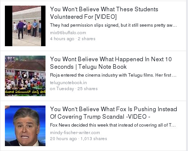Open 'What Happened In Next 10 Seconds' headline
The height and width of the screenshot is (151, 188).
pos(111,63)
